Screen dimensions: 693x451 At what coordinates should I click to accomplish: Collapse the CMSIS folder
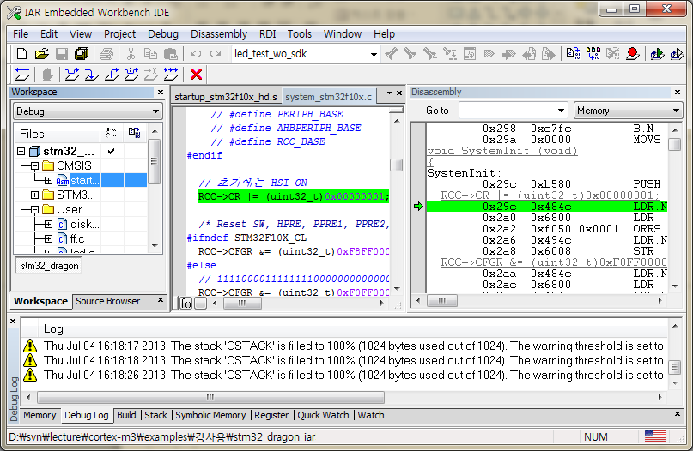coord(35,166)
